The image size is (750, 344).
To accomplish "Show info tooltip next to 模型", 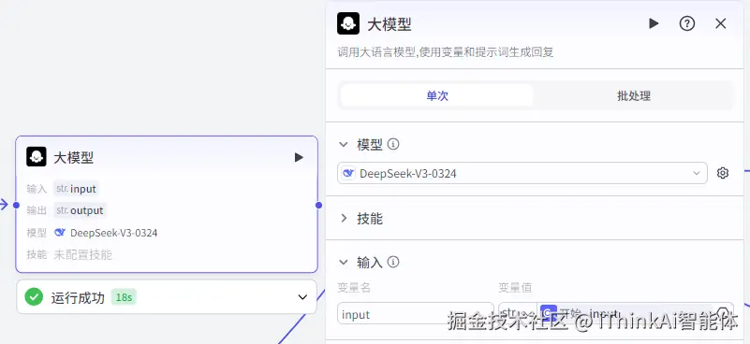I will pyautogui.click(x=393, y=144).
